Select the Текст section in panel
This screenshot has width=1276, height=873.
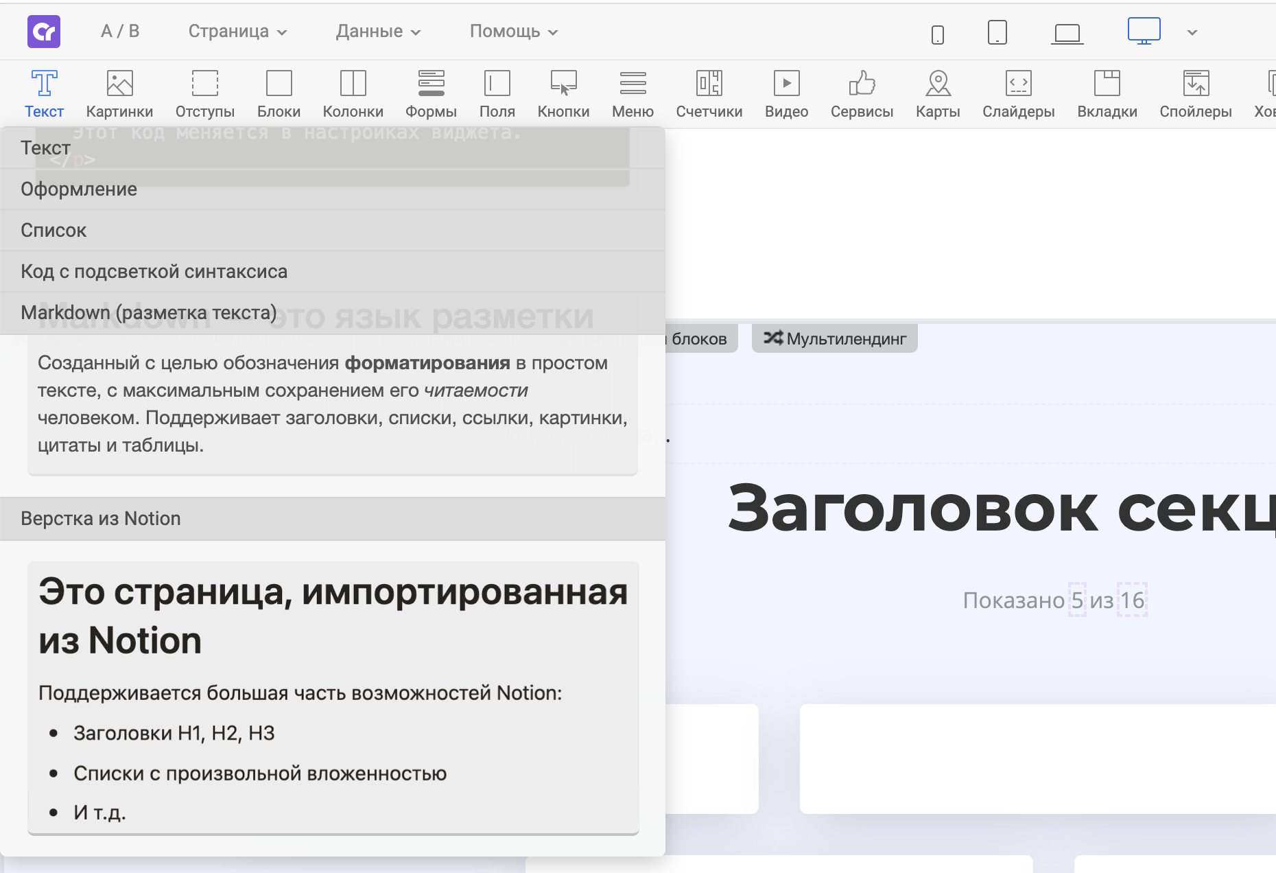[x=333, y=148]
